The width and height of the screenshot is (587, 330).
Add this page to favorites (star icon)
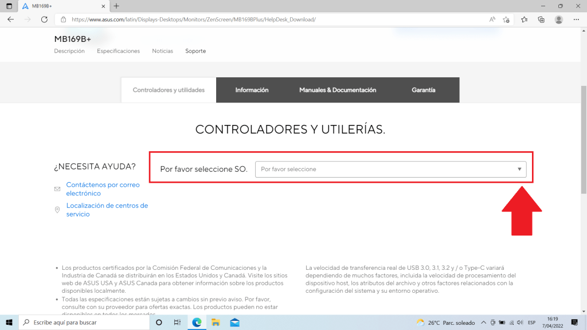tap(506, 19)
